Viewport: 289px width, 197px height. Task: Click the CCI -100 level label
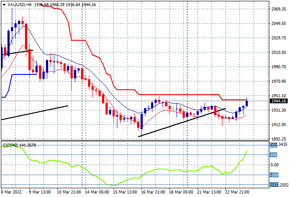click(274, 175)
